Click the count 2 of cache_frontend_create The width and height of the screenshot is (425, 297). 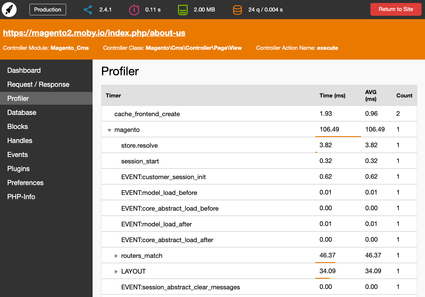(x=398, y=114)
